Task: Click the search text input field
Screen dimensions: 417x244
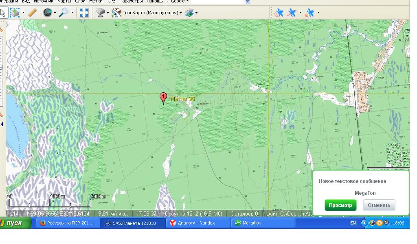Action: (x=218, y=2)
